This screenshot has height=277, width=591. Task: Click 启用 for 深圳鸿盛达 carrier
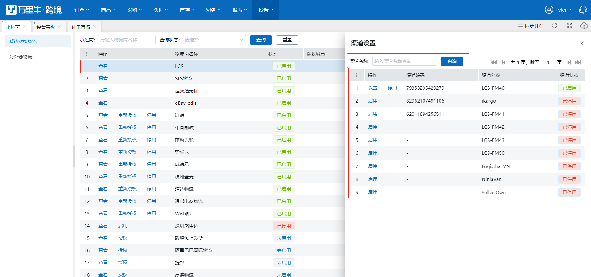(x=123, y=226)
